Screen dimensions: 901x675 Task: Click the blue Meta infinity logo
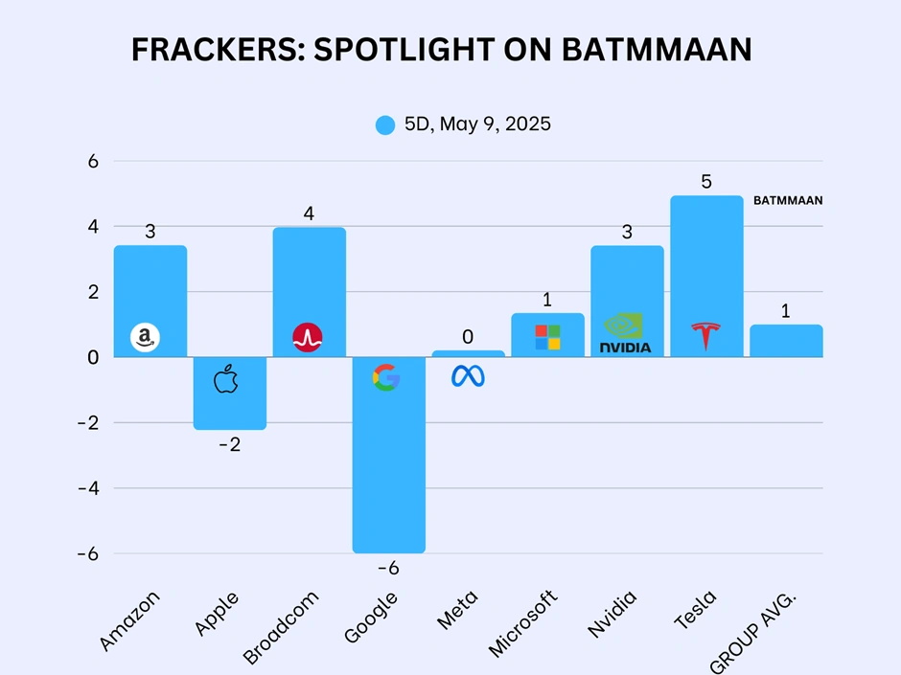pyautogui.click(x=469, y=376)
